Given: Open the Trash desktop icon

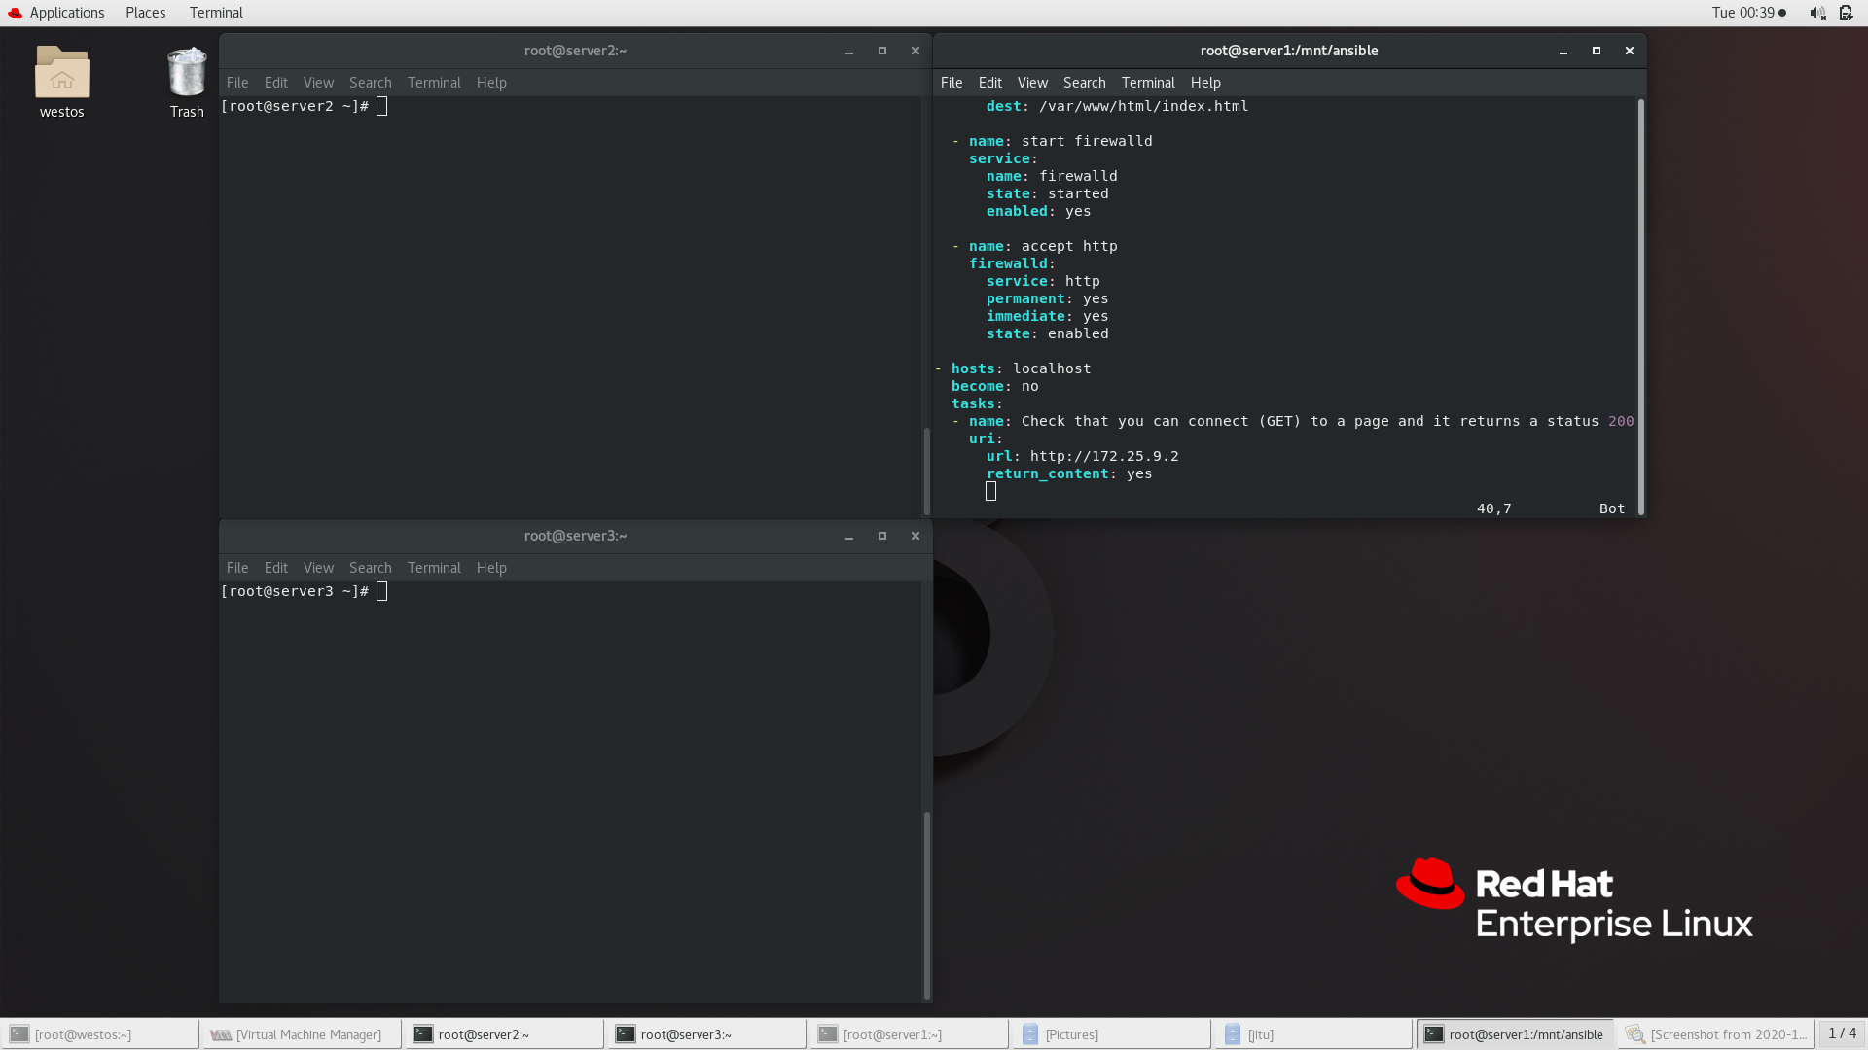Looking at the screenshot, I should point(186,74).
